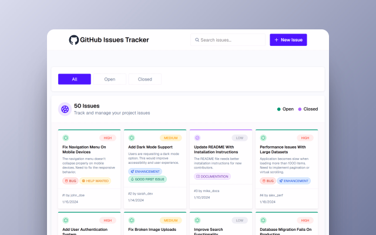Click date 1/15/2024

point(70,202)
